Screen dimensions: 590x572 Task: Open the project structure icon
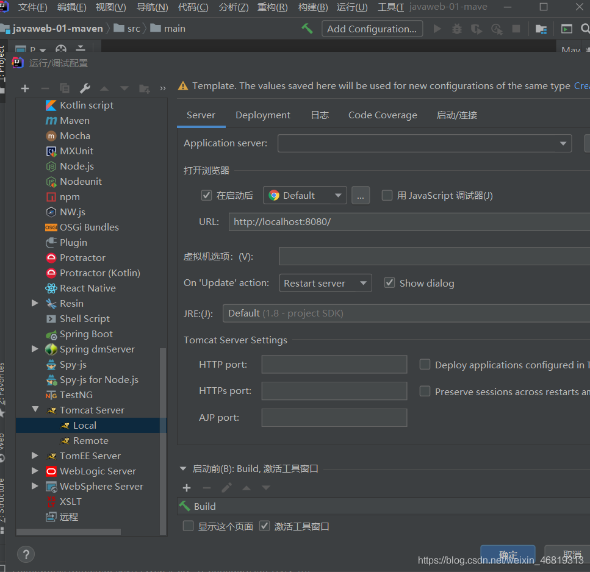pyautogui.click(x=541, y=29)
